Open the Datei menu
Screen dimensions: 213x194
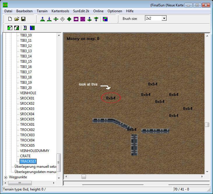coord(8,11)
